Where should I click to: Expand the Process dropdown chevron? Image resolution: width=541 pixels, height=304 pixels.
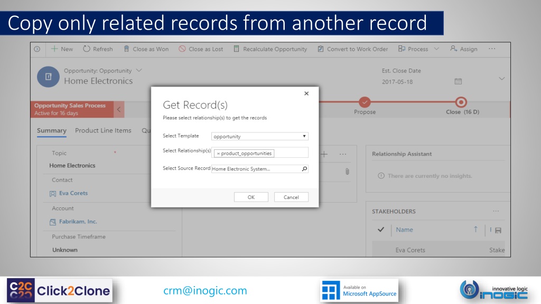point(436,49)
